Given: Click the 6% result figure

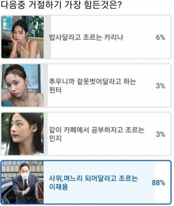Looking at the screenshot, I should (x=161, y=37).
